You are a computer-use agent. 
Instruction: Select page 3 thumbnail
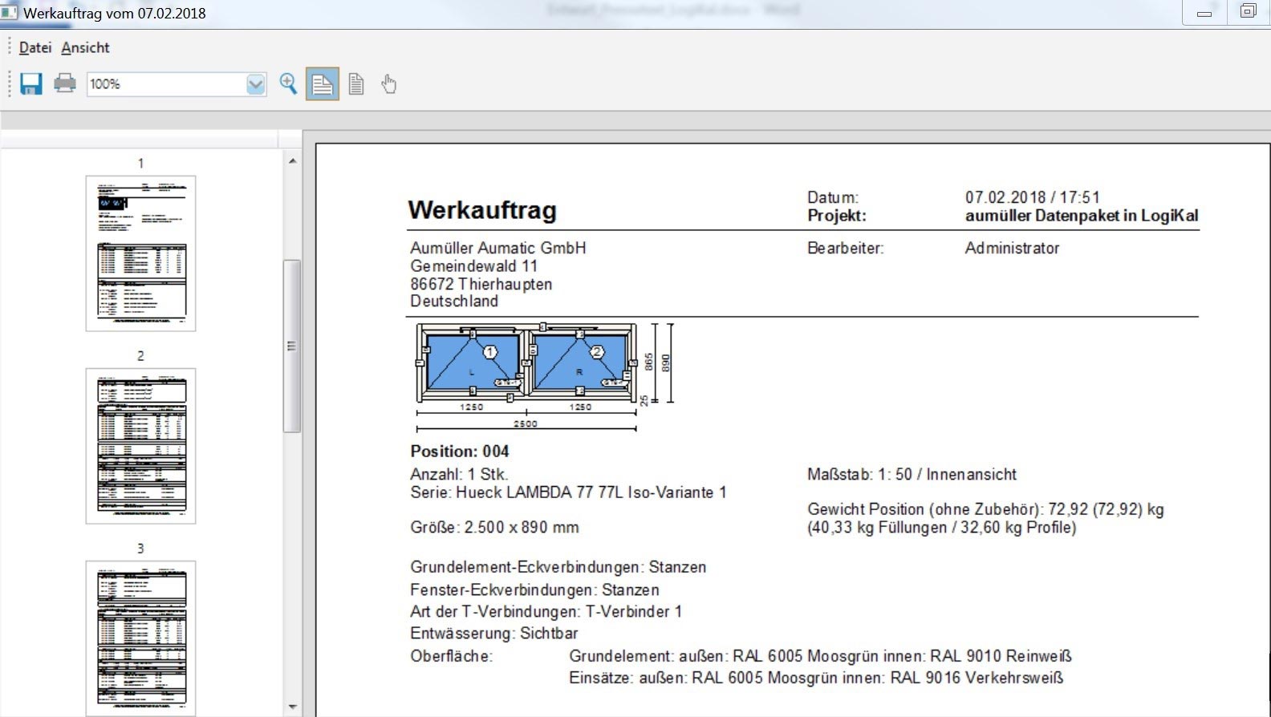pos(140,638)
